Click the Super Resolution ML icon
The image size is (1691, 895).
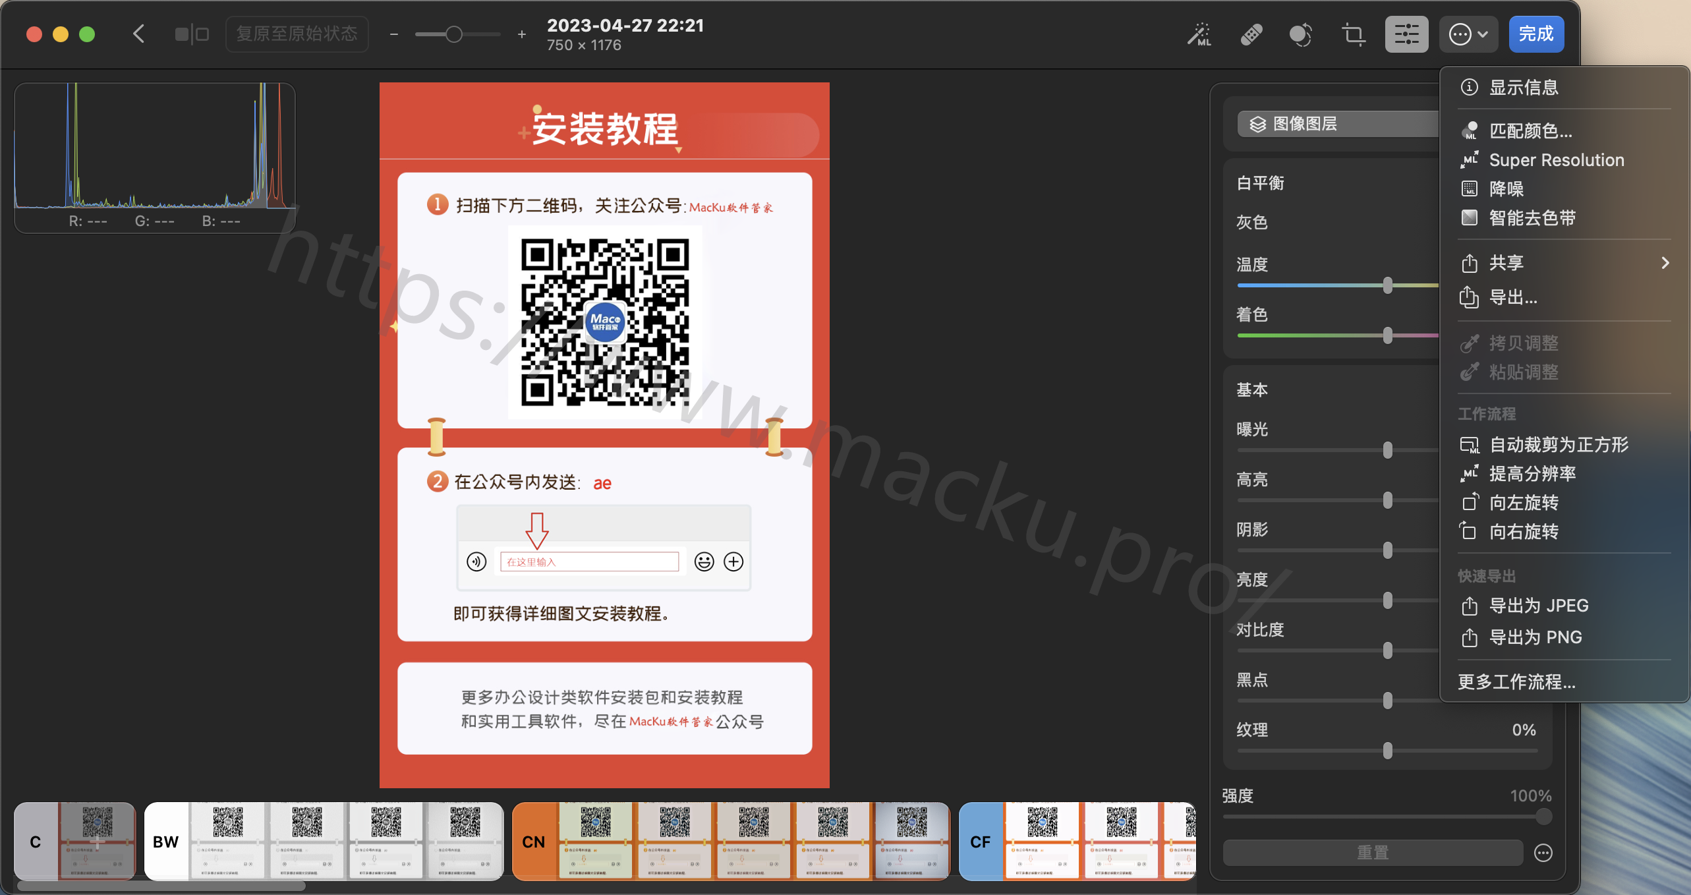[x=1469, y=160]
